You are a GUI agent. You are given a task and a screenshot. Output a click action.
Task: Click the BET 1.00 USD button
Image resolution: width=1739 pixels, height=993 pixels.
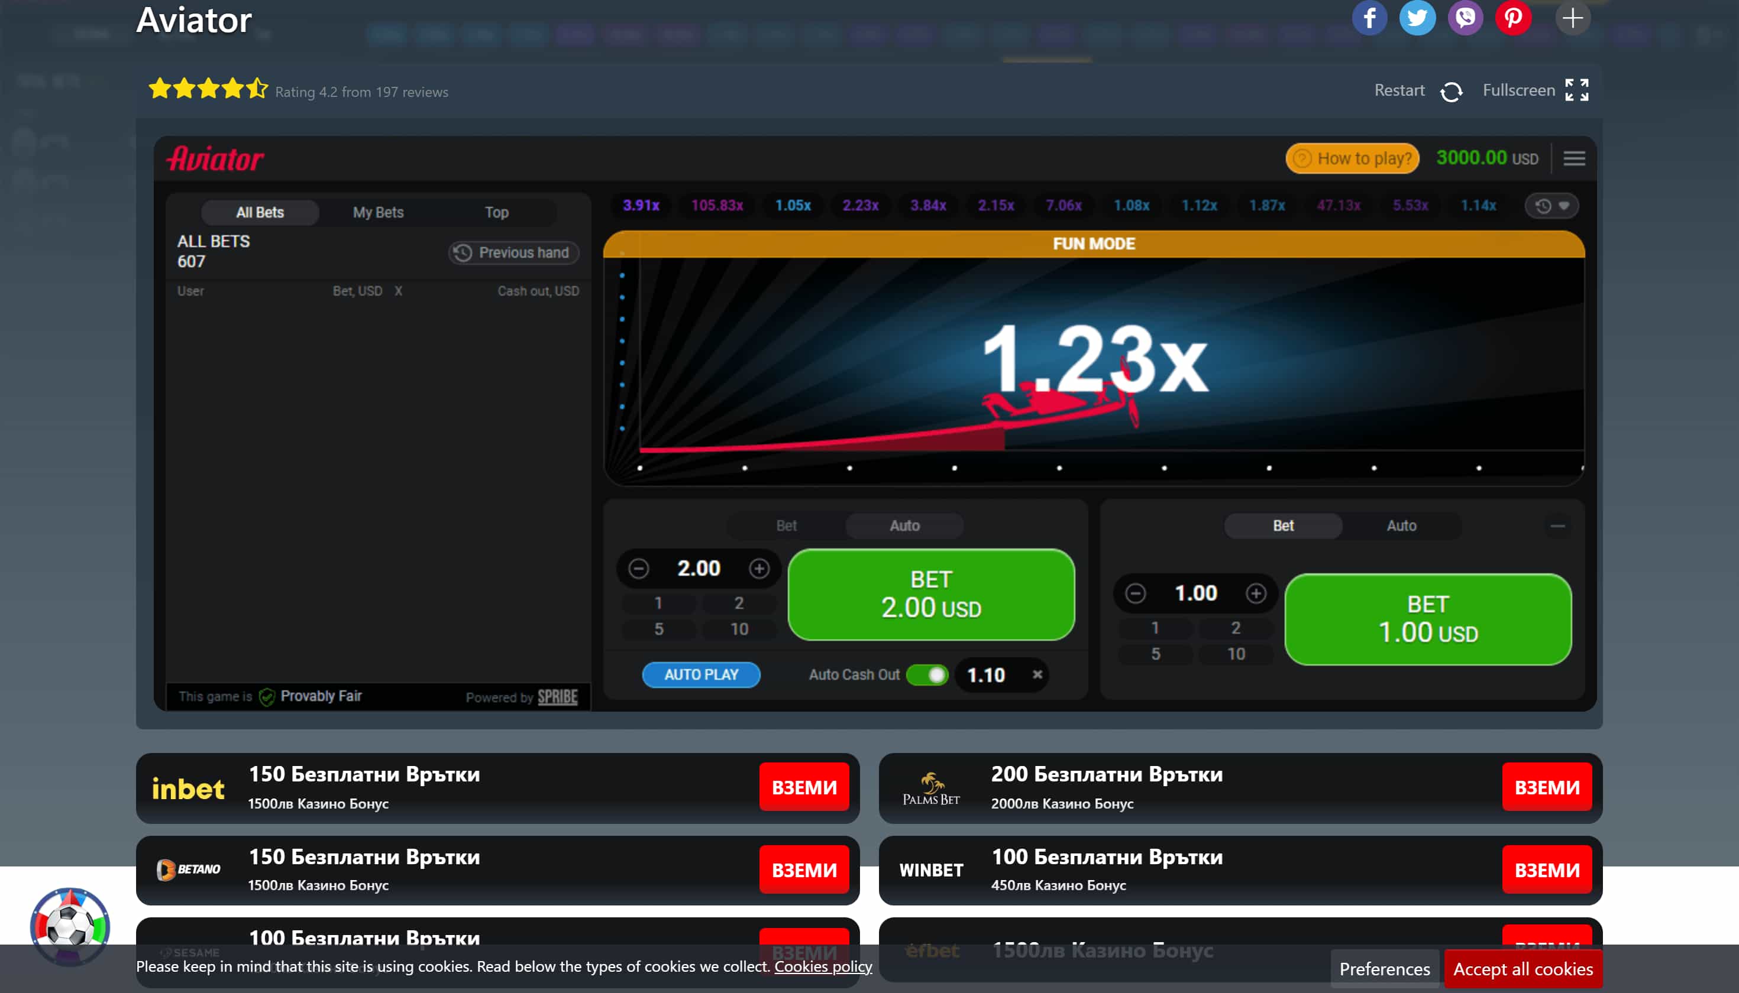click(1428, 619)
